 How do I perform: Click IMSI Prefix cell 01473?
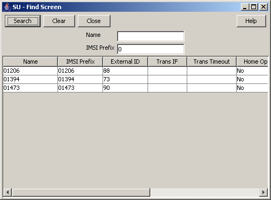click(80, 88)
